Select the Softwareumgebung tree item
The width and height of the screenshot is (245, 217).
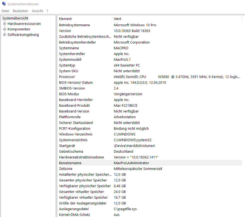[x=23, y=35]
